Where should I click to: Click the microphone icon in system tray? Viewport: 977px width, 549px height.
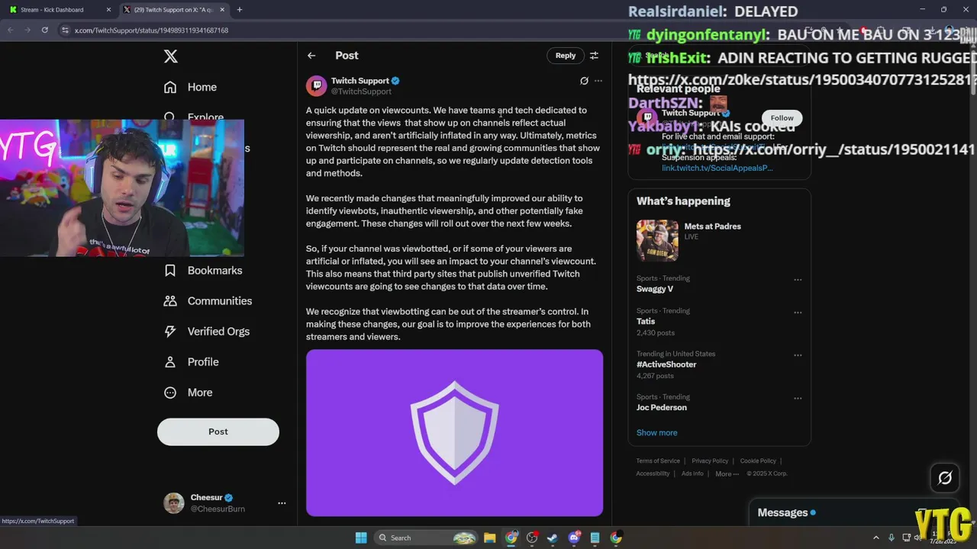coord(891,538)
